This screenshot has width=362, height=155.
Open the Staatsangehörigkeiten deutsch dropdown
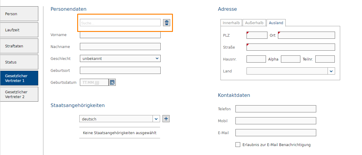pos(156,119)
